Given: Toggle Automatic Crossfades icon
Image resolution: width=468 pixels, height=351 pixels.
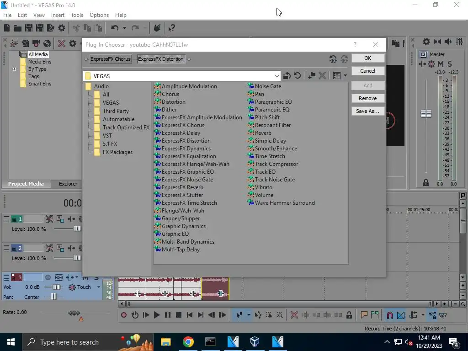Looking at the screenshot, I should click(x=401, y=315).
